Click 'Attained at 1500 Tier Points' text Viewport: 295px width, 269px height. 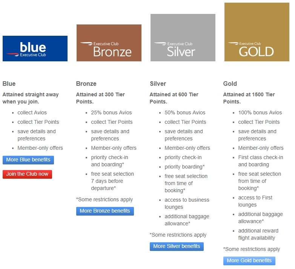click(x=249, y=98)
